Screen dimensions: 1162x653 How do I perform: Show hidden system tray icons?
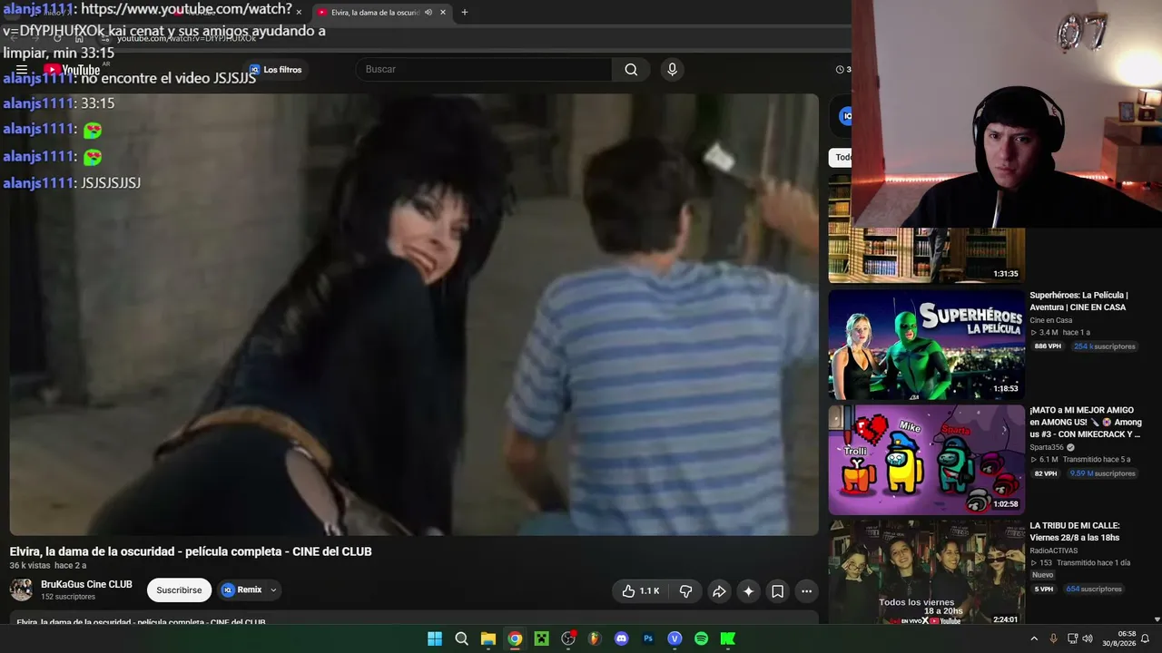click(x=1034, y=638)
